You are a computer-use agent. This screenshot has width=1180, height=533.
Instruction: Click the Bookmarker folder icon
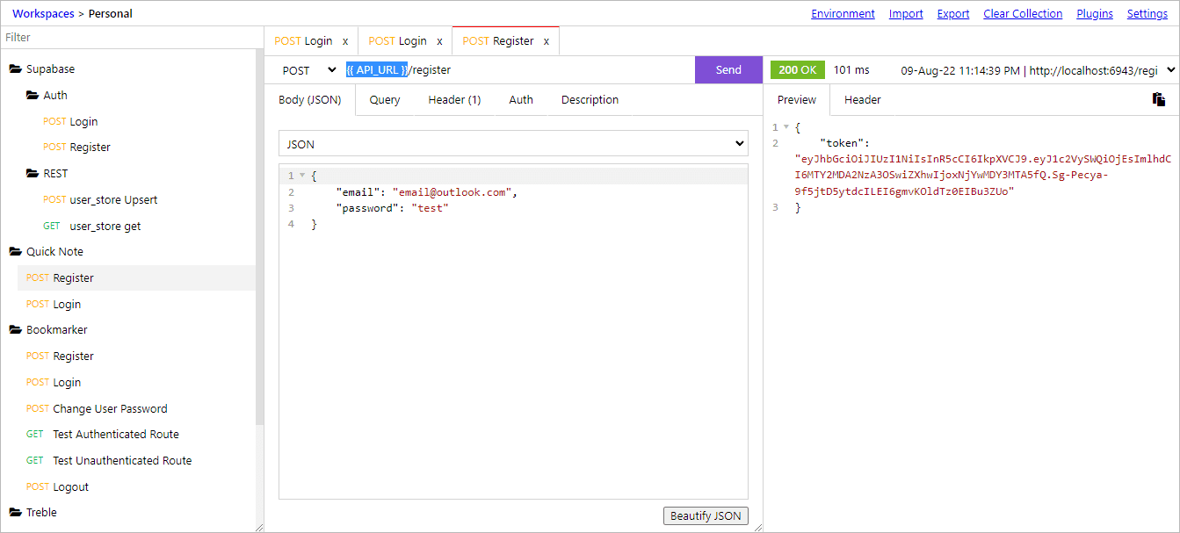coord(15,330)
